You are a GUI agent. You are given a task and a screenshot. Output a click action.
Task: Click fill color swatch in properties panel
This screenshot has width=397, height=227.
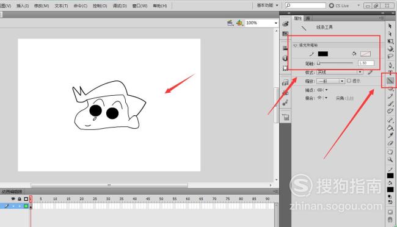[x=365, y=54]
